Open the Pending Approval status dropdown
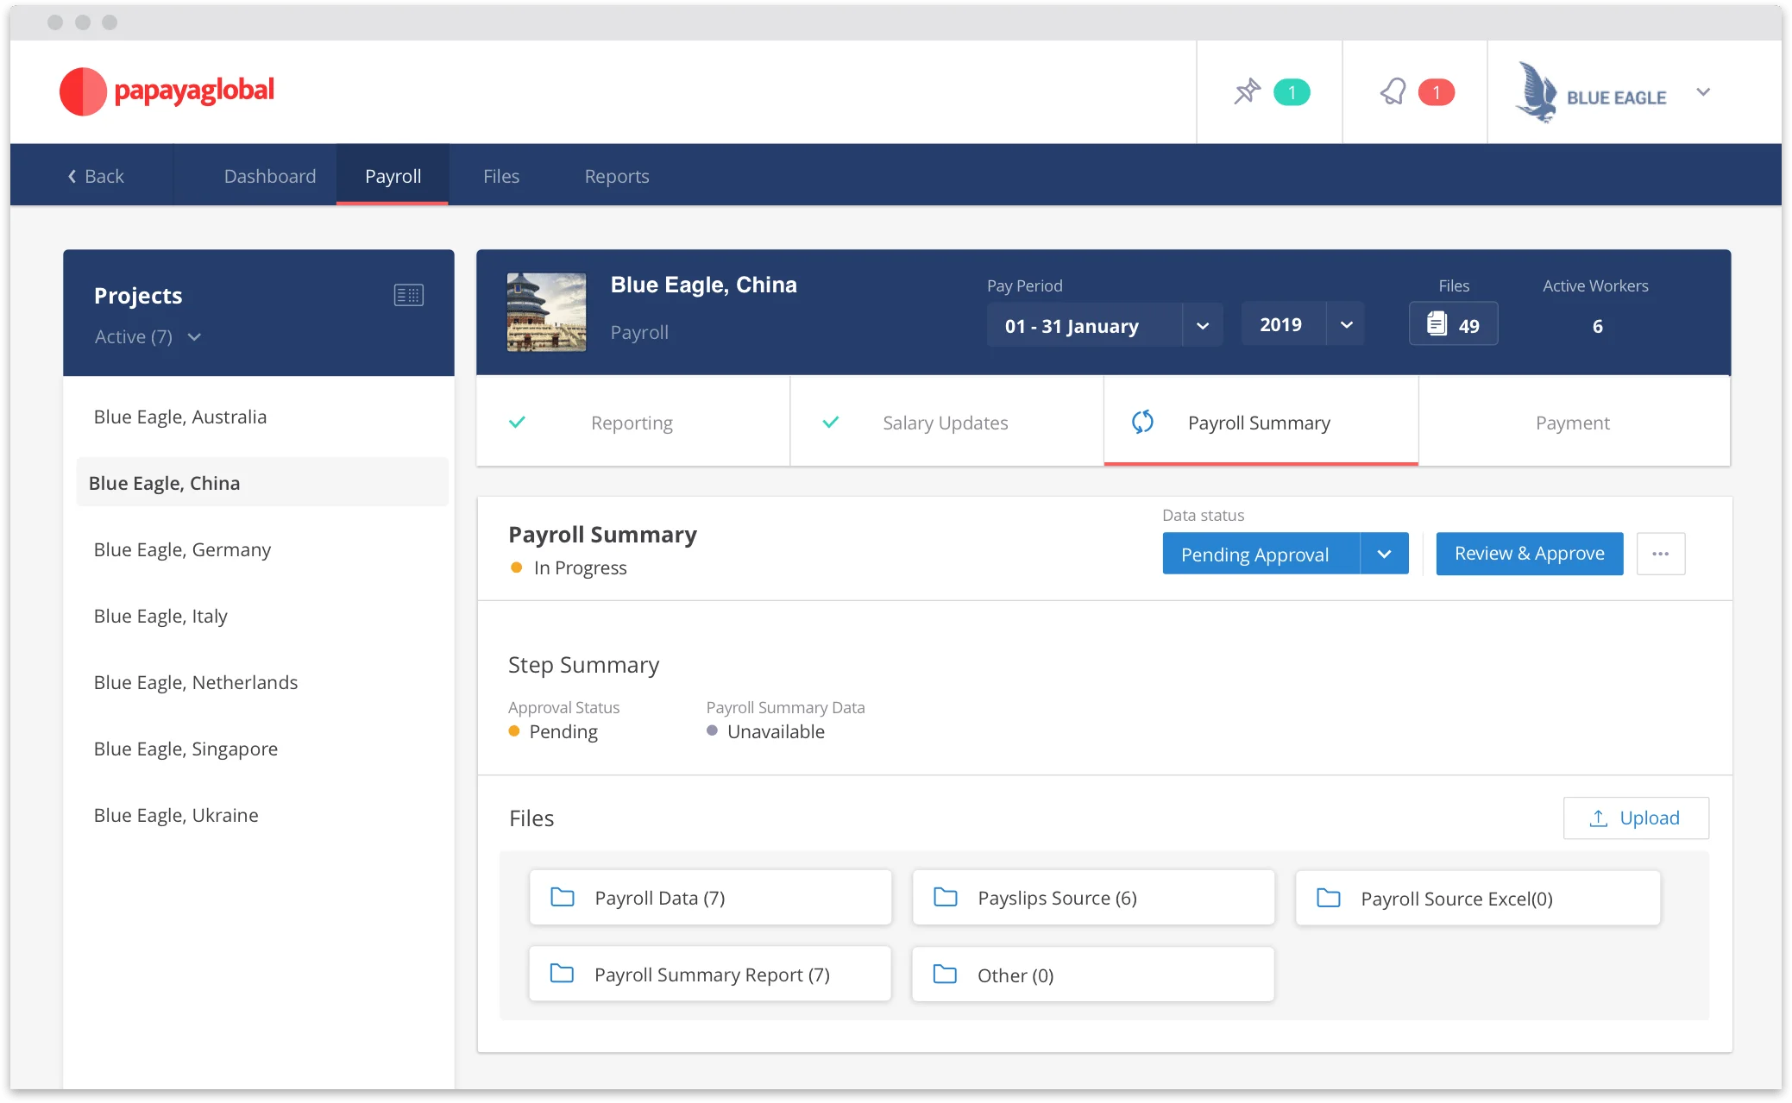 (1386, 553)
